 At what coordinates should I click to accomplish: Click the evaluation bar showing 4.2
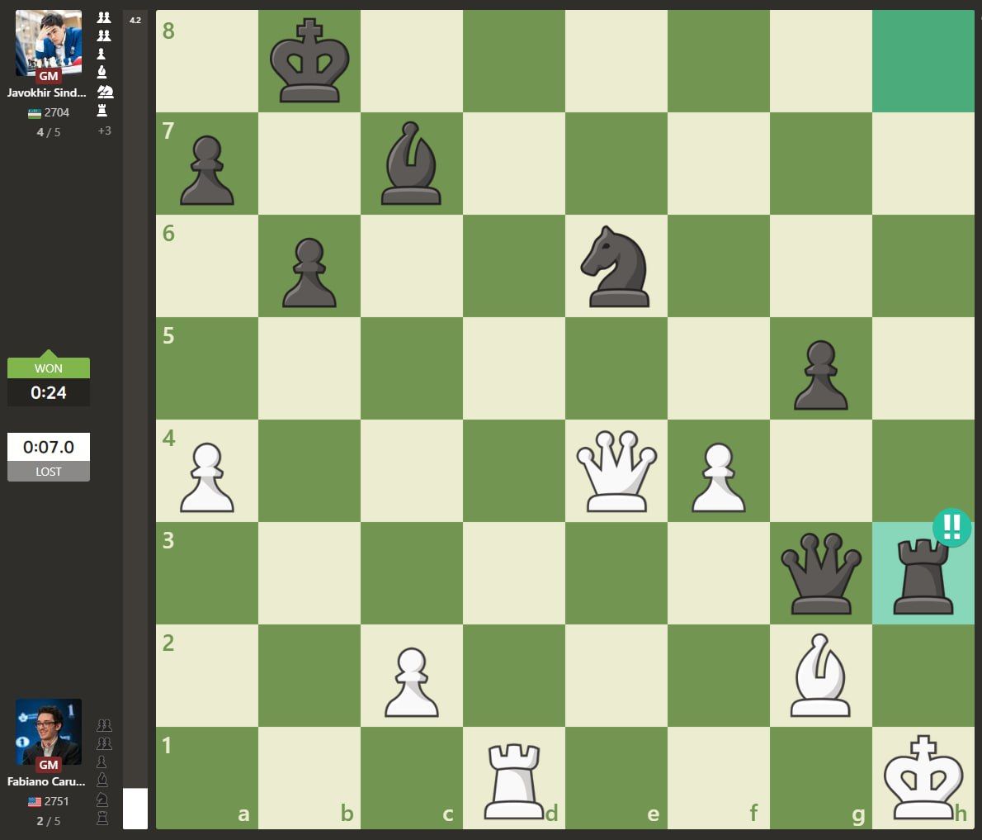(x=135, y=413)
